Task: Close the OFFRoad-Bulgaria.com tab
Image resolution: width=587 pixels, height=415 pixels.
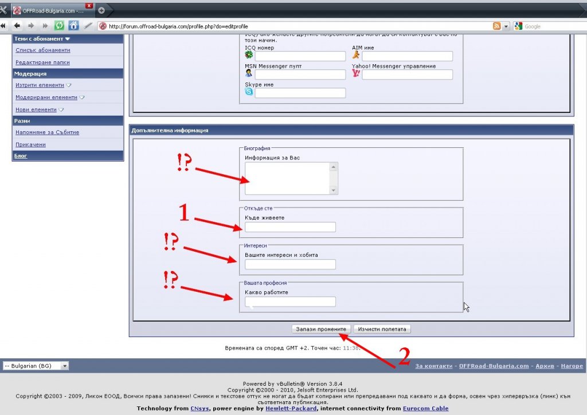Action: coord(89,6)
